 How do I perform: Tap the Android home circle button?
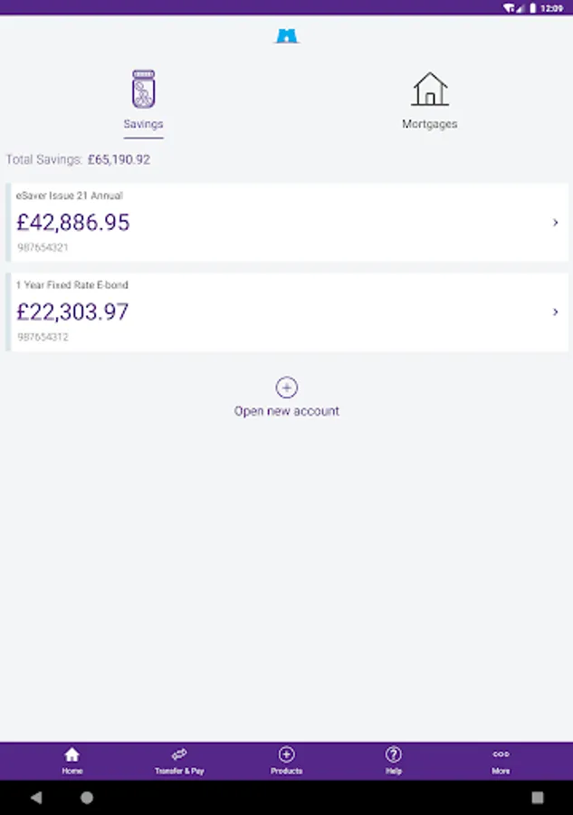coord(87,797)
